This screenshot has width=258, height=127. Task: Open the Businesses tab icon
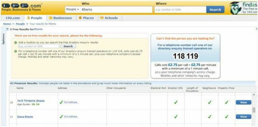(x=51, y=18)
